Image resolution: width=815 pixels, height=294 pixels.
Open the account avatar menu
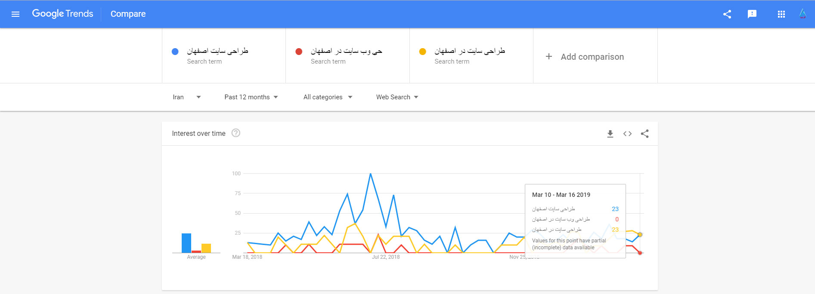click(803, 14)
